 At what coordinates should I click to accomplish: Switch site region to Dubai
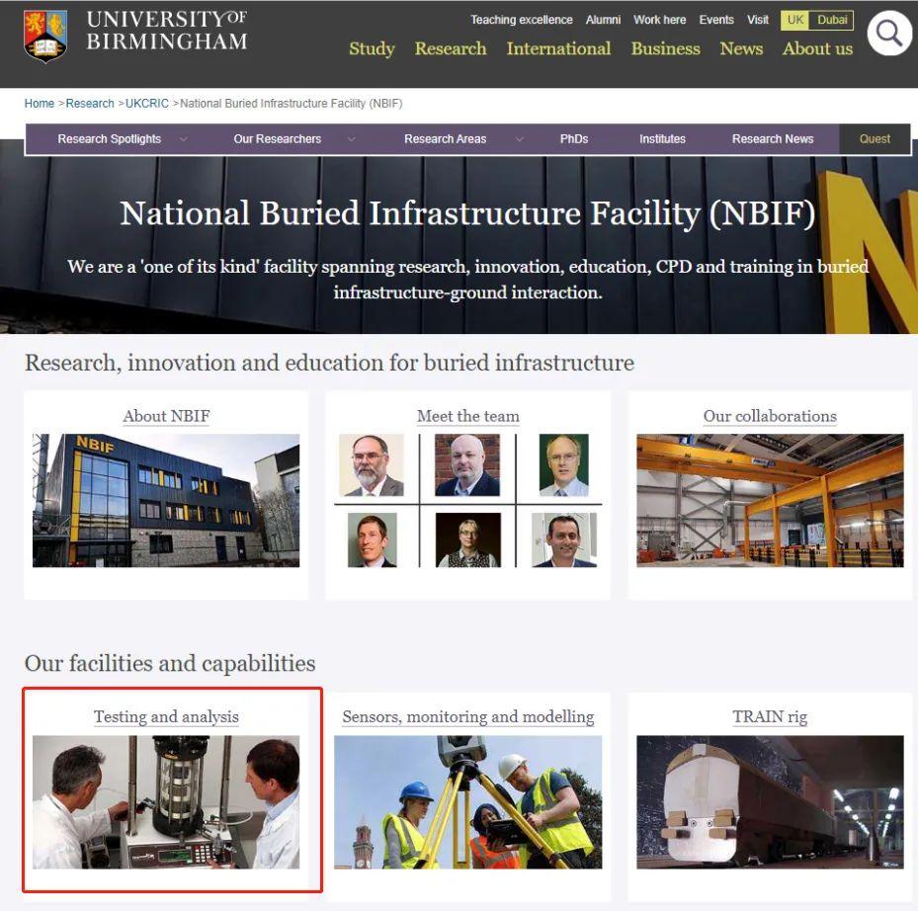coord(831,20)
